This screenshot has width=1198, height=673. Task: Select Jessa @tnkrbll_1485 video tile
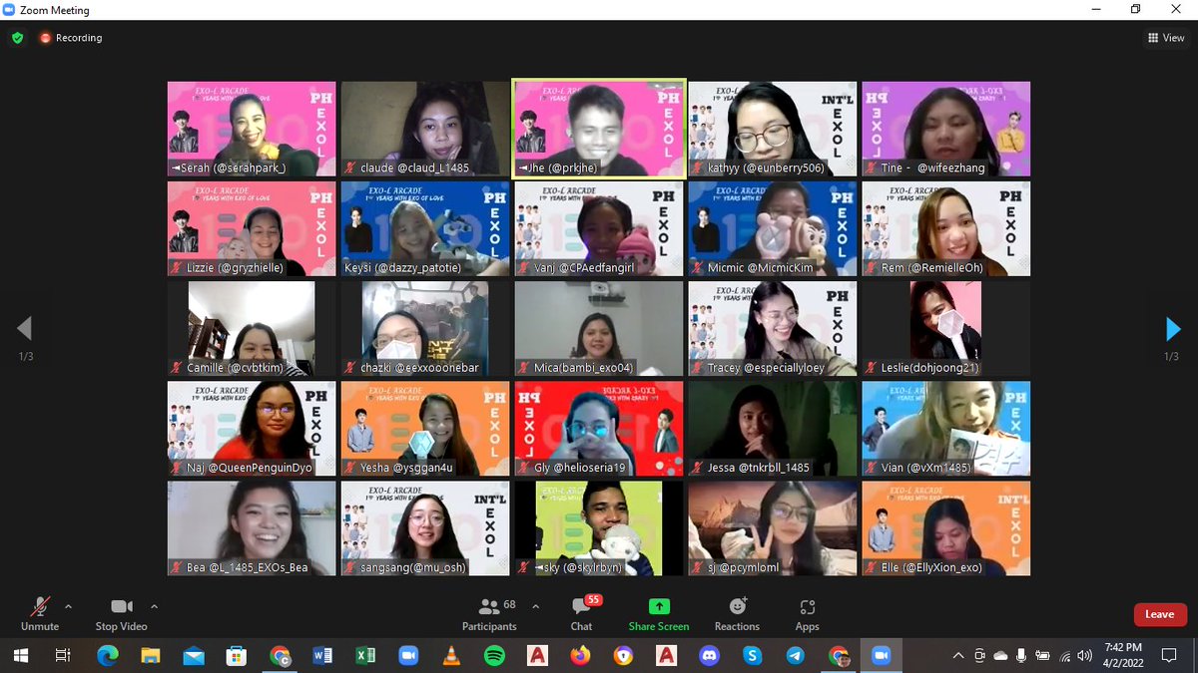pyautogui.click(x=773, y=428)
